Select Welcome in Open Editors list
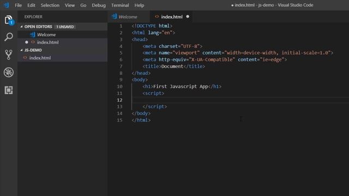 click(63, 35)
